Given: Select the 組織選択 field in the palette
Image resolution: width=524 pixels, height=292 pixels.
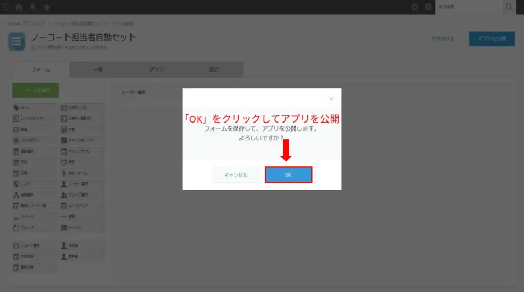Looking at the screenshot, I should [35, 195].
